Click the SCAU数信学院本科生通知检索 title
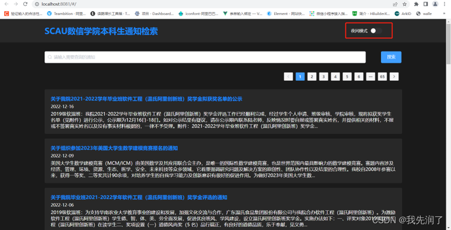 101,31
